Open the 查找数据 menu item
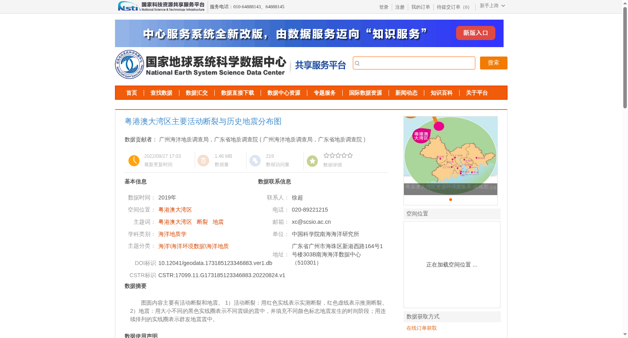The image size is (628, 338). pyautogui.click(x=161, y=93)
